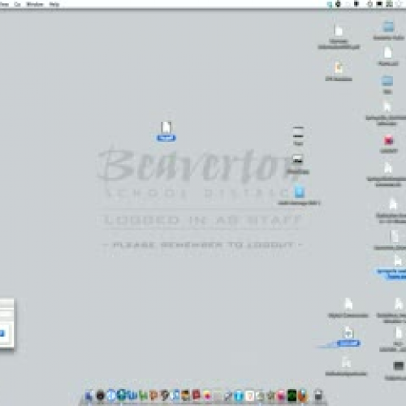Open Finder from the dock

click(89, 395)
